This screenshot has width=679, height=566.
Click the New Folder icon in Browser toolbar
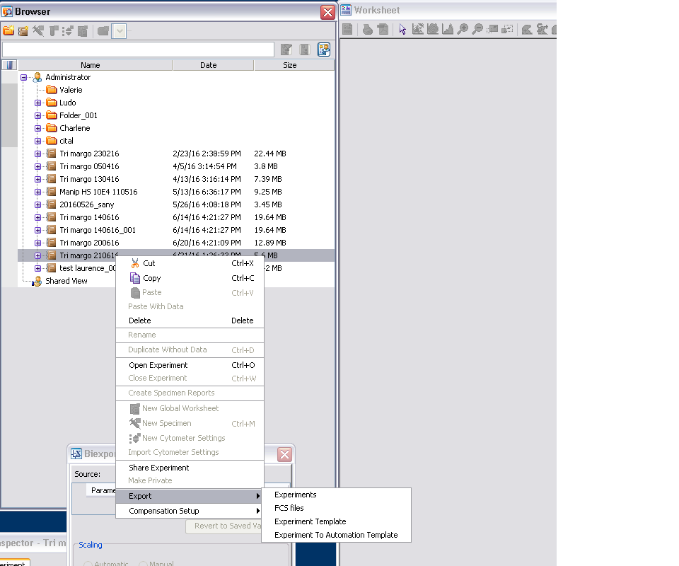click(x=8, y=31)
